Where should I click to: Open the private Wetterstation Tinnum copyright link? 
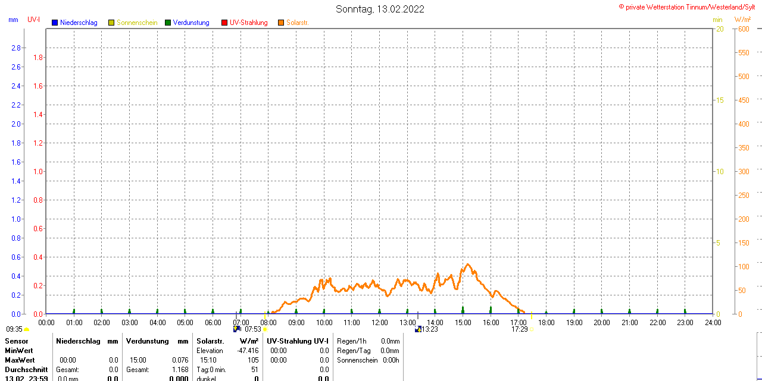[689, 7]
